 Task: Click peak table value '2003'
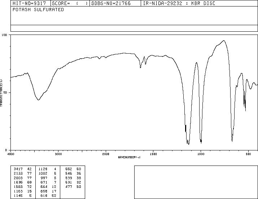(x=18, y=178)
